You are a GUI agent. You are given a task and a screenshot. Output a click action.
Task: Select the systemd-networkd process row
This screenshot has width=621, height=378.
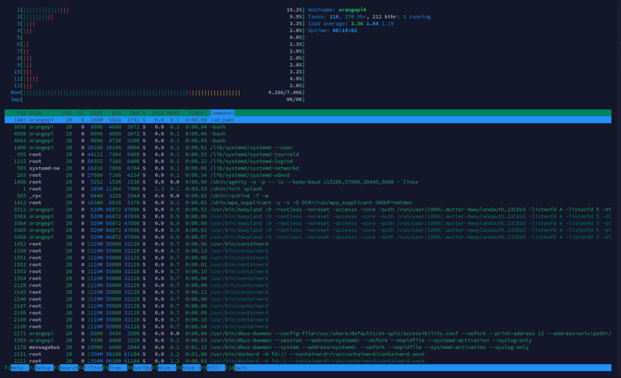(307, 168)
